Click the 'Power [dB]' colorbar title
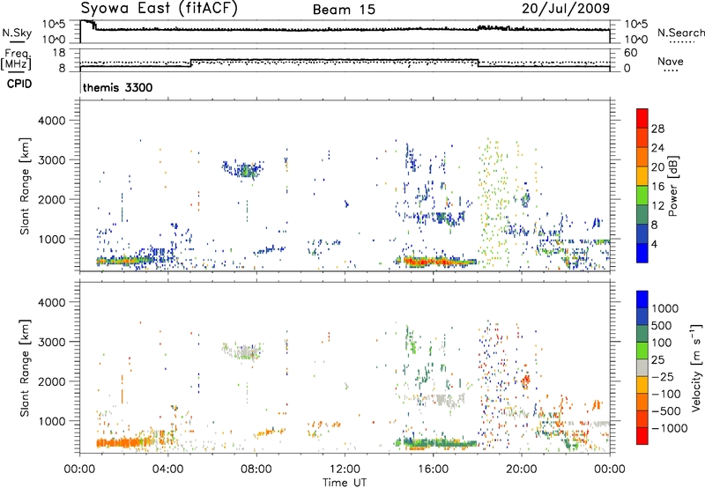 coord(673,186)
